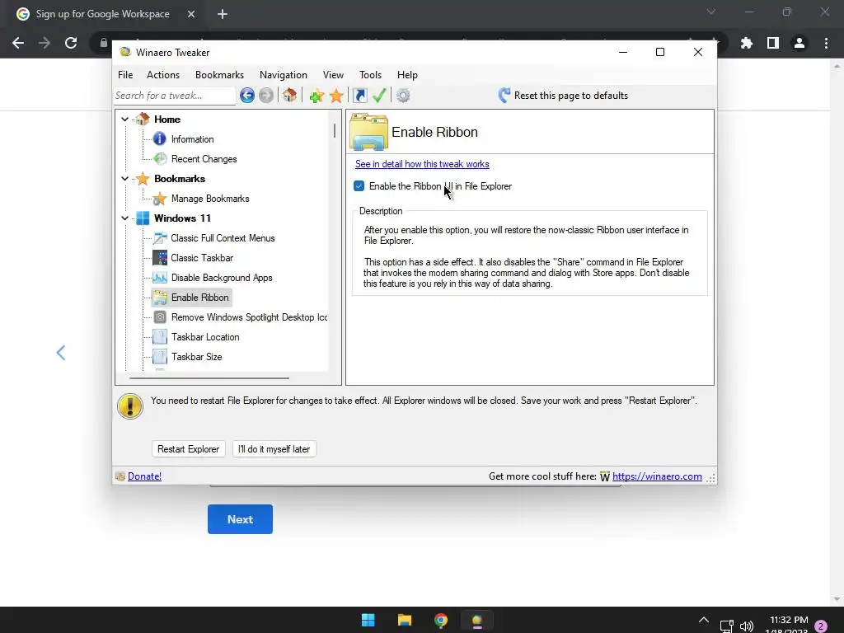Click the blue back chevron on webpage
Viewport: 844px width, 633px height.
coord(61,353)
